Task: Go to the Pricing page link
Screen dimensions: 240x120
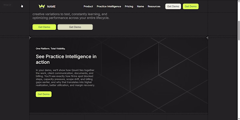Action: pyautogui.click(x=129, y=6)
